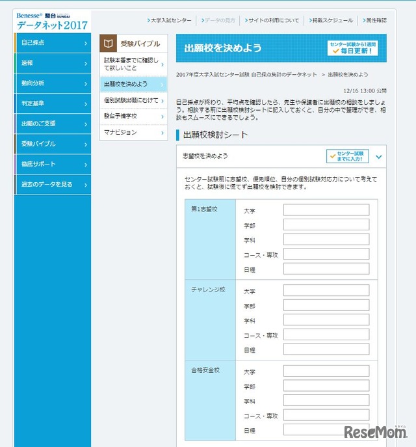Open the サイトの利用について top link

click(x=272, y=21)
